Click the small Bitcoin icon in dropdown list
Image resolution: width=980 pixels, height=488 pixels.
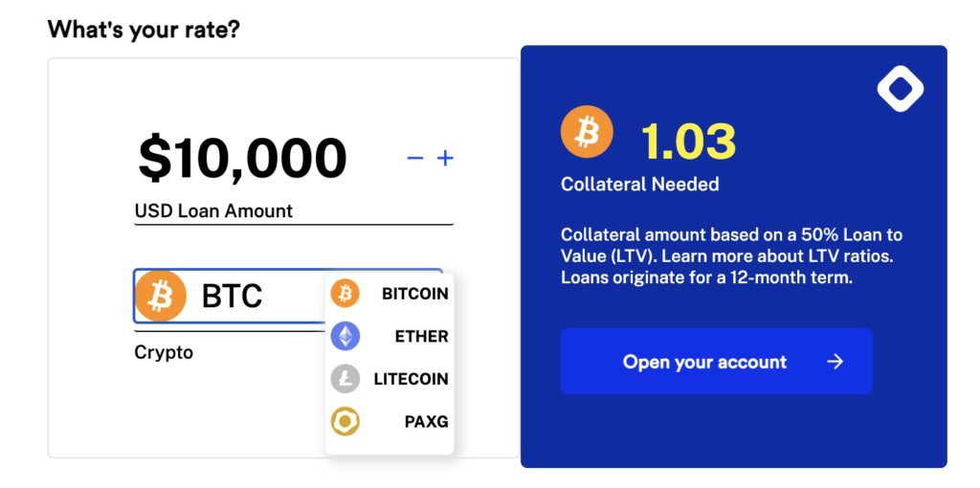[345, 294]
